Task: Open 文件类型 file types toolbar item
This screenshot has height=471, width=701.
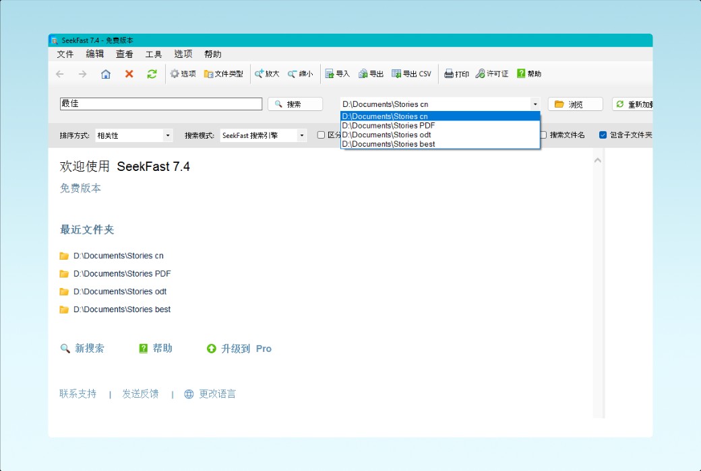Action: point(224,73)
